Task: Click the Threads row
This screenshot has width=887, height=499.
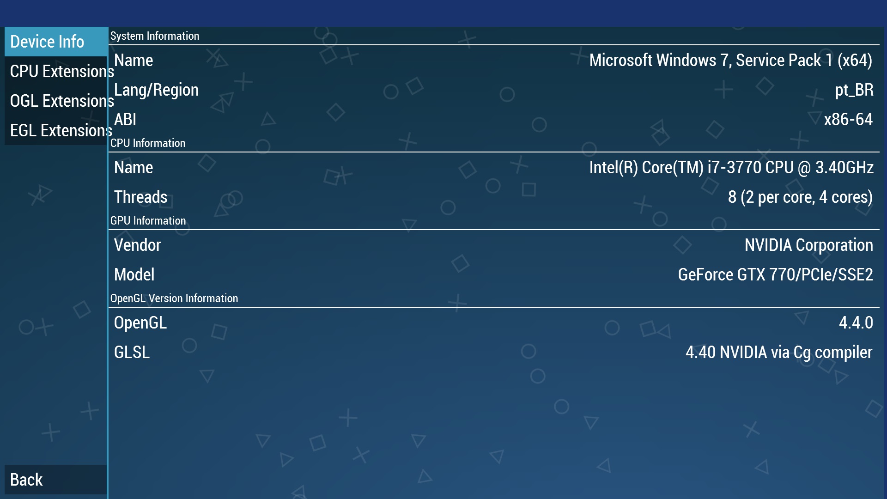Action: [493, 197]
